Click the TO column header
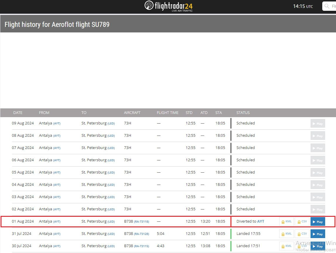 pos(84,113)
